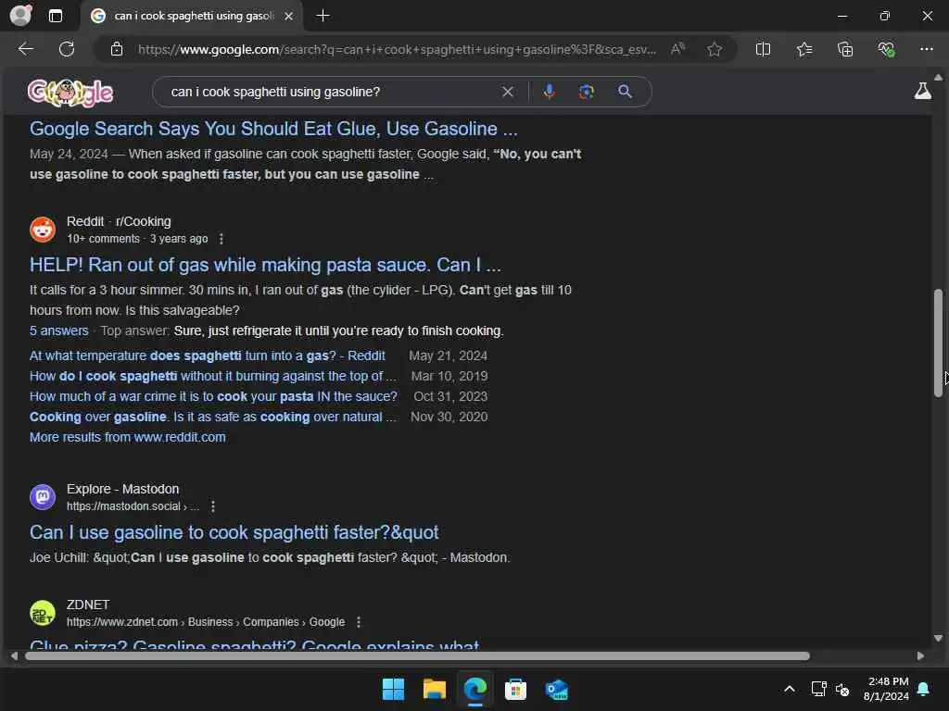This screenshot has height=711, width=949.
Task: Open 'Google Search Says You Should Eat Glue' result
Action: click(x=273, y=129)
